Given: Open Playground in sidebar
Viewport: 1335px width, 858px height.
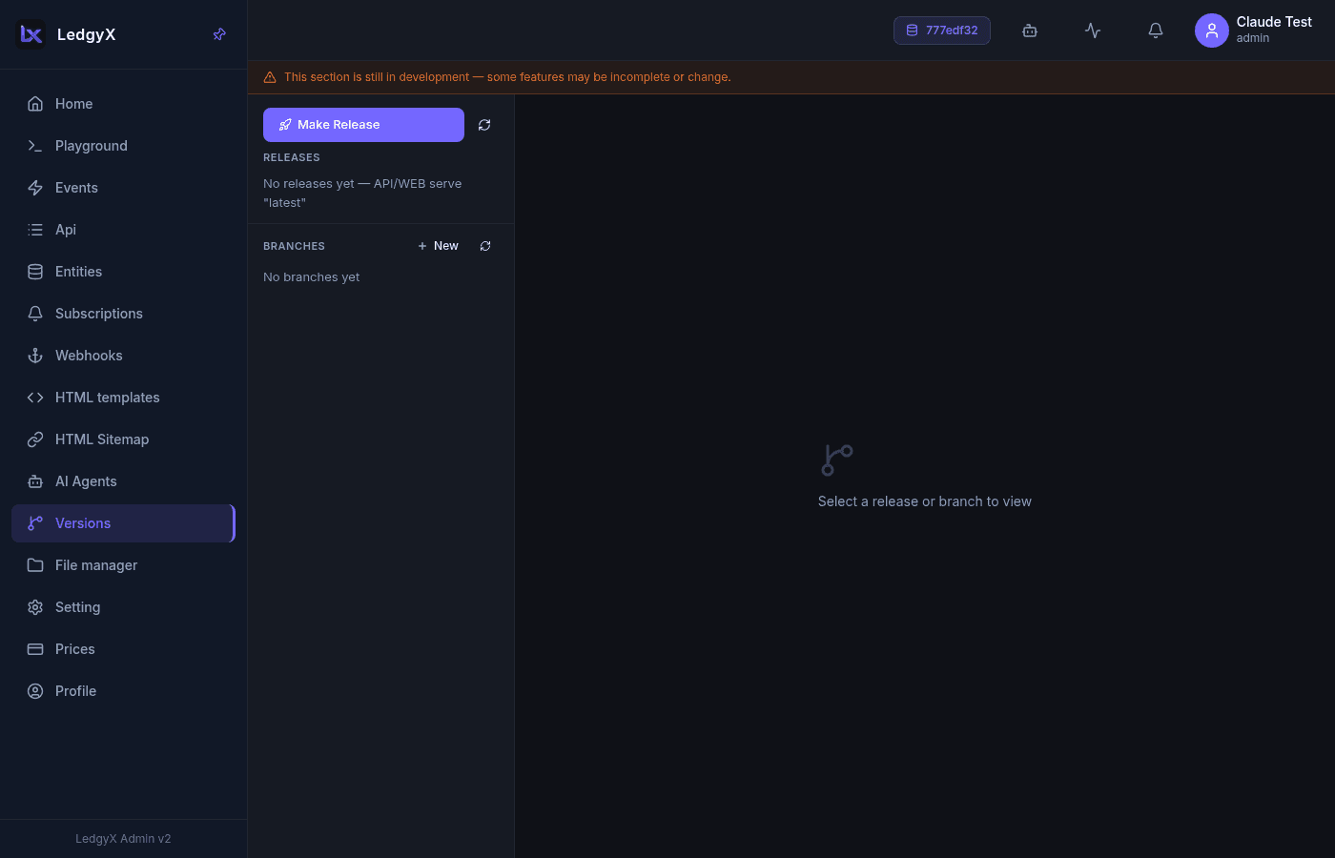Looking at the screenshot, I should 123,146.
